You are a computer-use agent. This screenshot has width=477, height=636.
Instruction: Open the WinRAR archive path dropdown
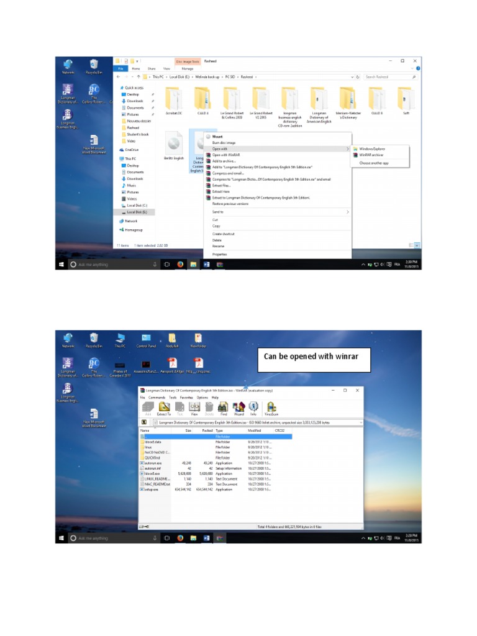[361, 422]
